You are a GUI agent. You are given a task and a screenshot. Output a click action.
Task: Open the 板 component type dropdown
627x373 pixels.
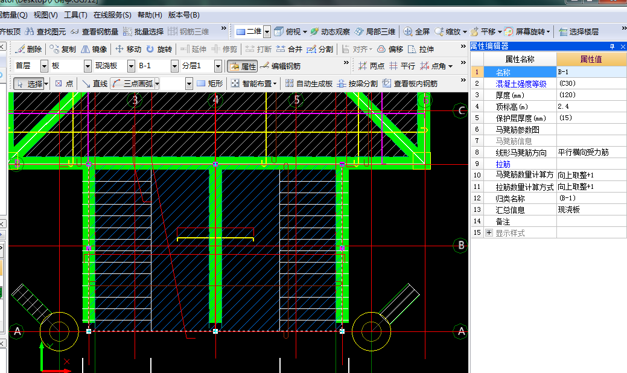pos(88,66)
